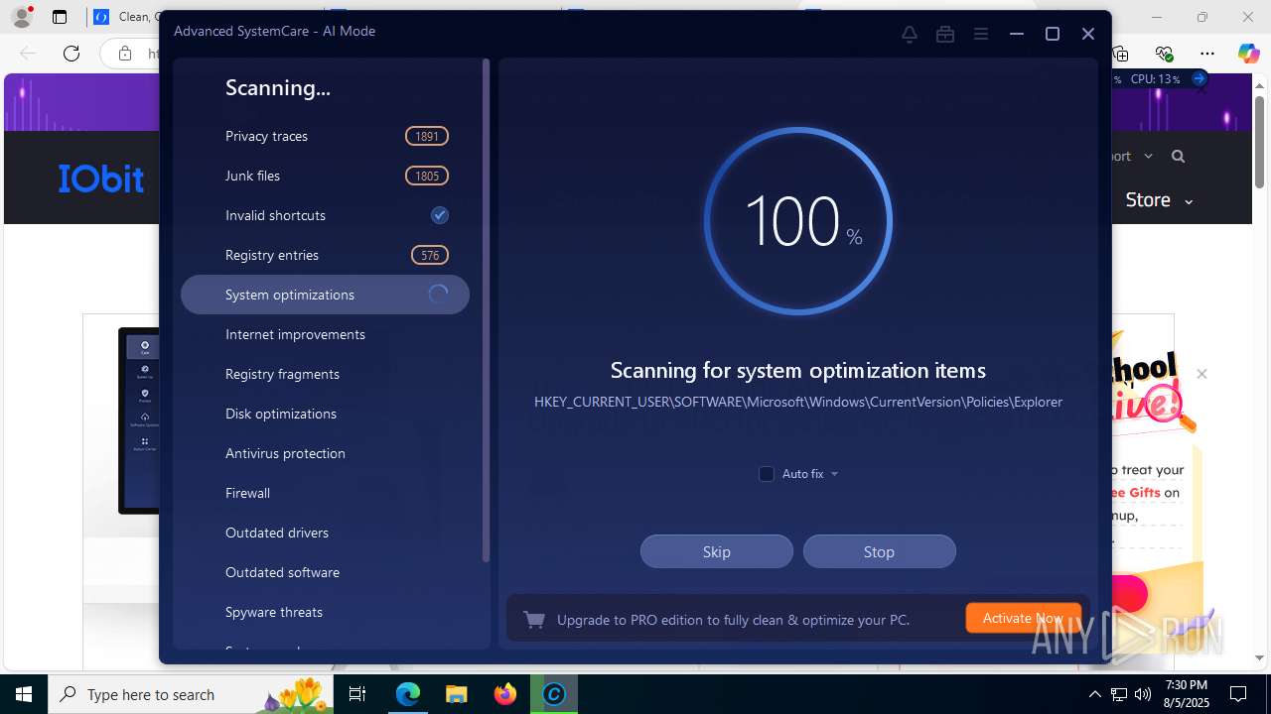This screenshot has width=1271, height=714.
Task: Open Microsoft Edge from the taskbar
Action: click(408, 694)
